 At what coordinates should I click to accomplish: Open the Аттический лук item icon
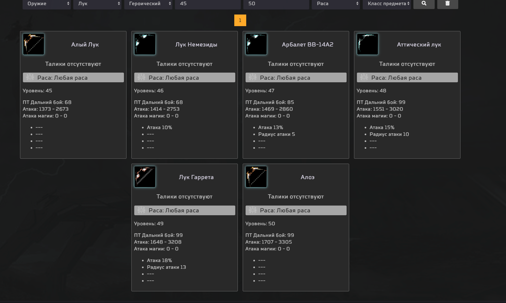pyautogui.click(x=368, y=44)
